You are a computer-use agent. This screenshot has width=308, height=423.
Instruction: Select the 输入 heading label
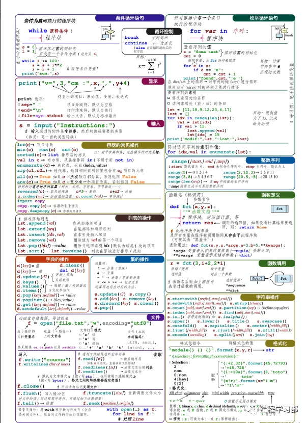coord(155,123)
